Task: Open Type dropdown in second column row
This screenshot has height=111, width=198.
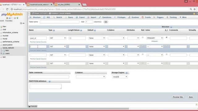Action: 58,47
